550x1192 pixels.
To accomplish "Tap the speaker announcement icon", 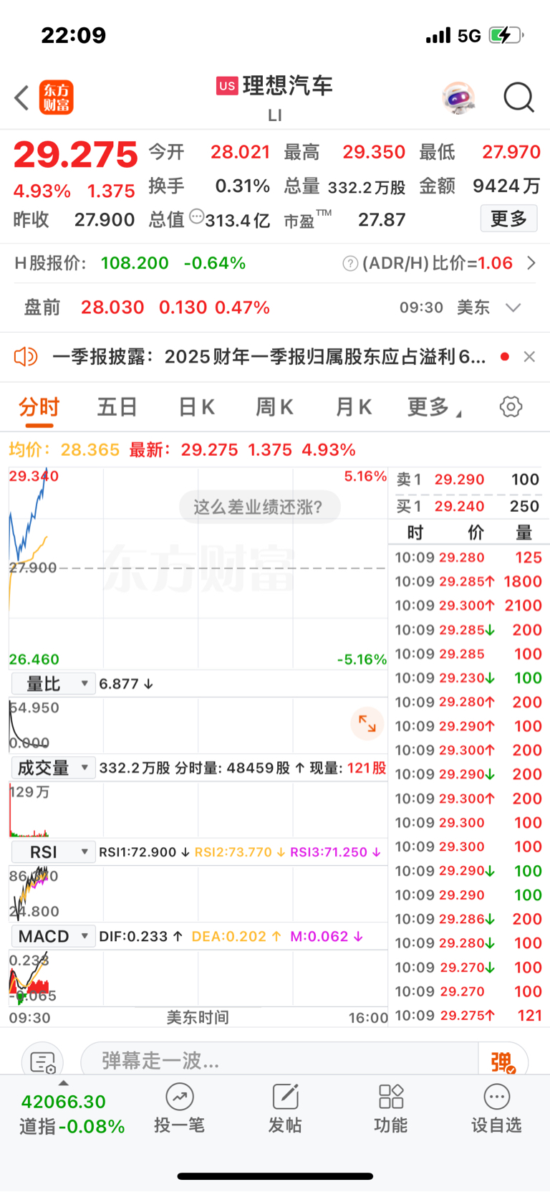I will coord(26,356).
